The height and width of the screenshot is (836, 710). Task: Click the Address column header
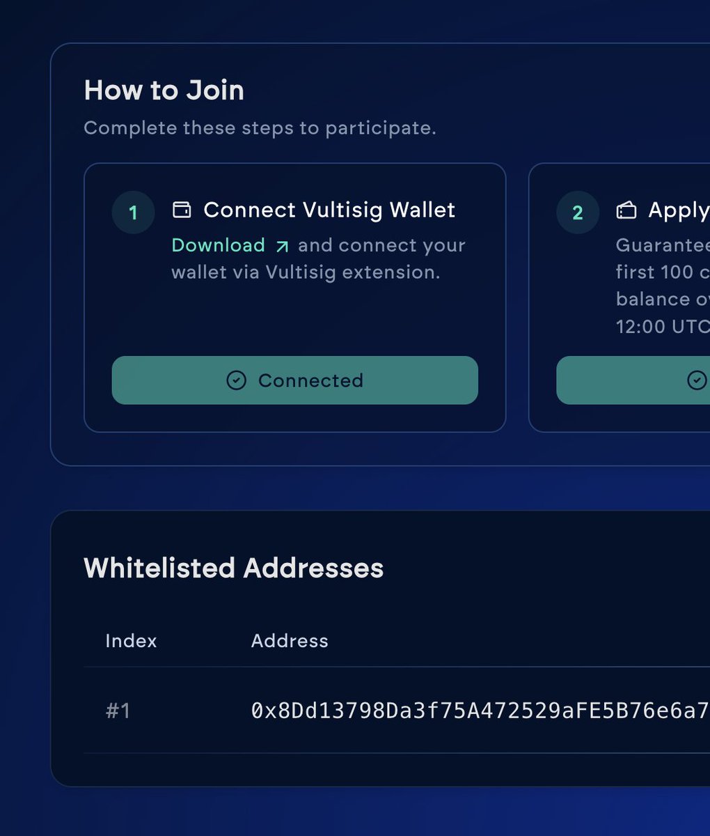(x=290, y=641)
